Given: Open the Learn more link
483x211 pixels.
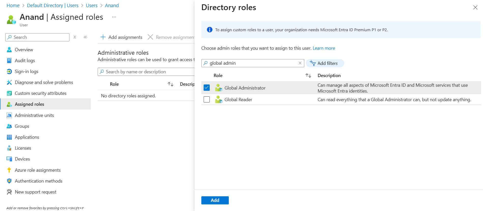Looking at the screenshot, I should click(324, 48).
